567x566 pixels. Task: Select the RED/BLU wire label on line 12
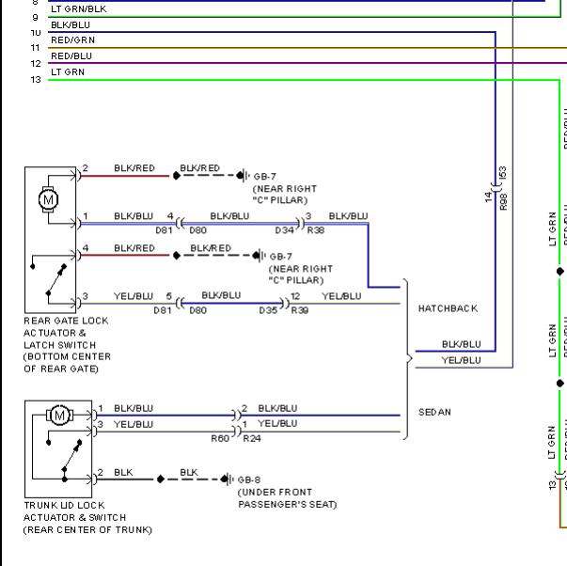pos(71,56)
